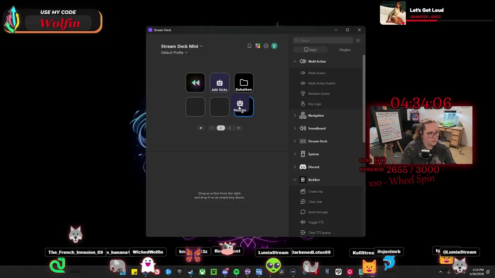Open Minecraft from the taskbar
The image size is (495, 278).
213,272
